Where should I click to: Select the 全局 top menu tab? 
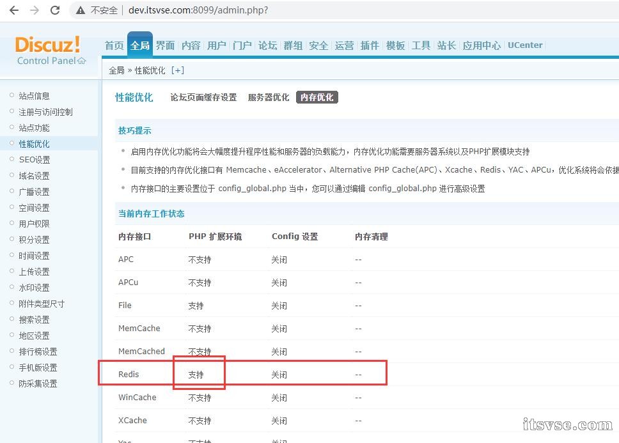[x=140, y=45]
